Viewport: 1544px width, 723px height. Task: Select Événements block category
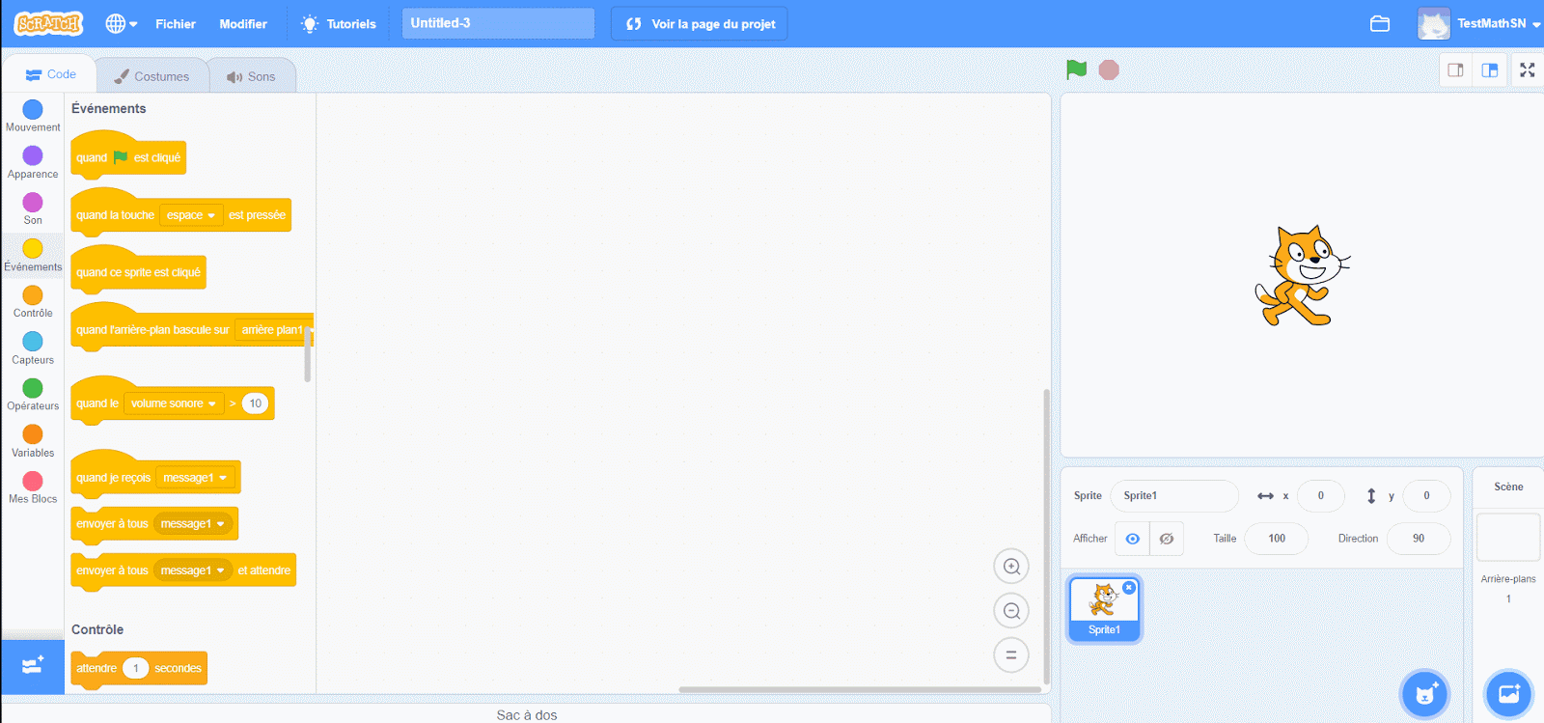[33, 255]
